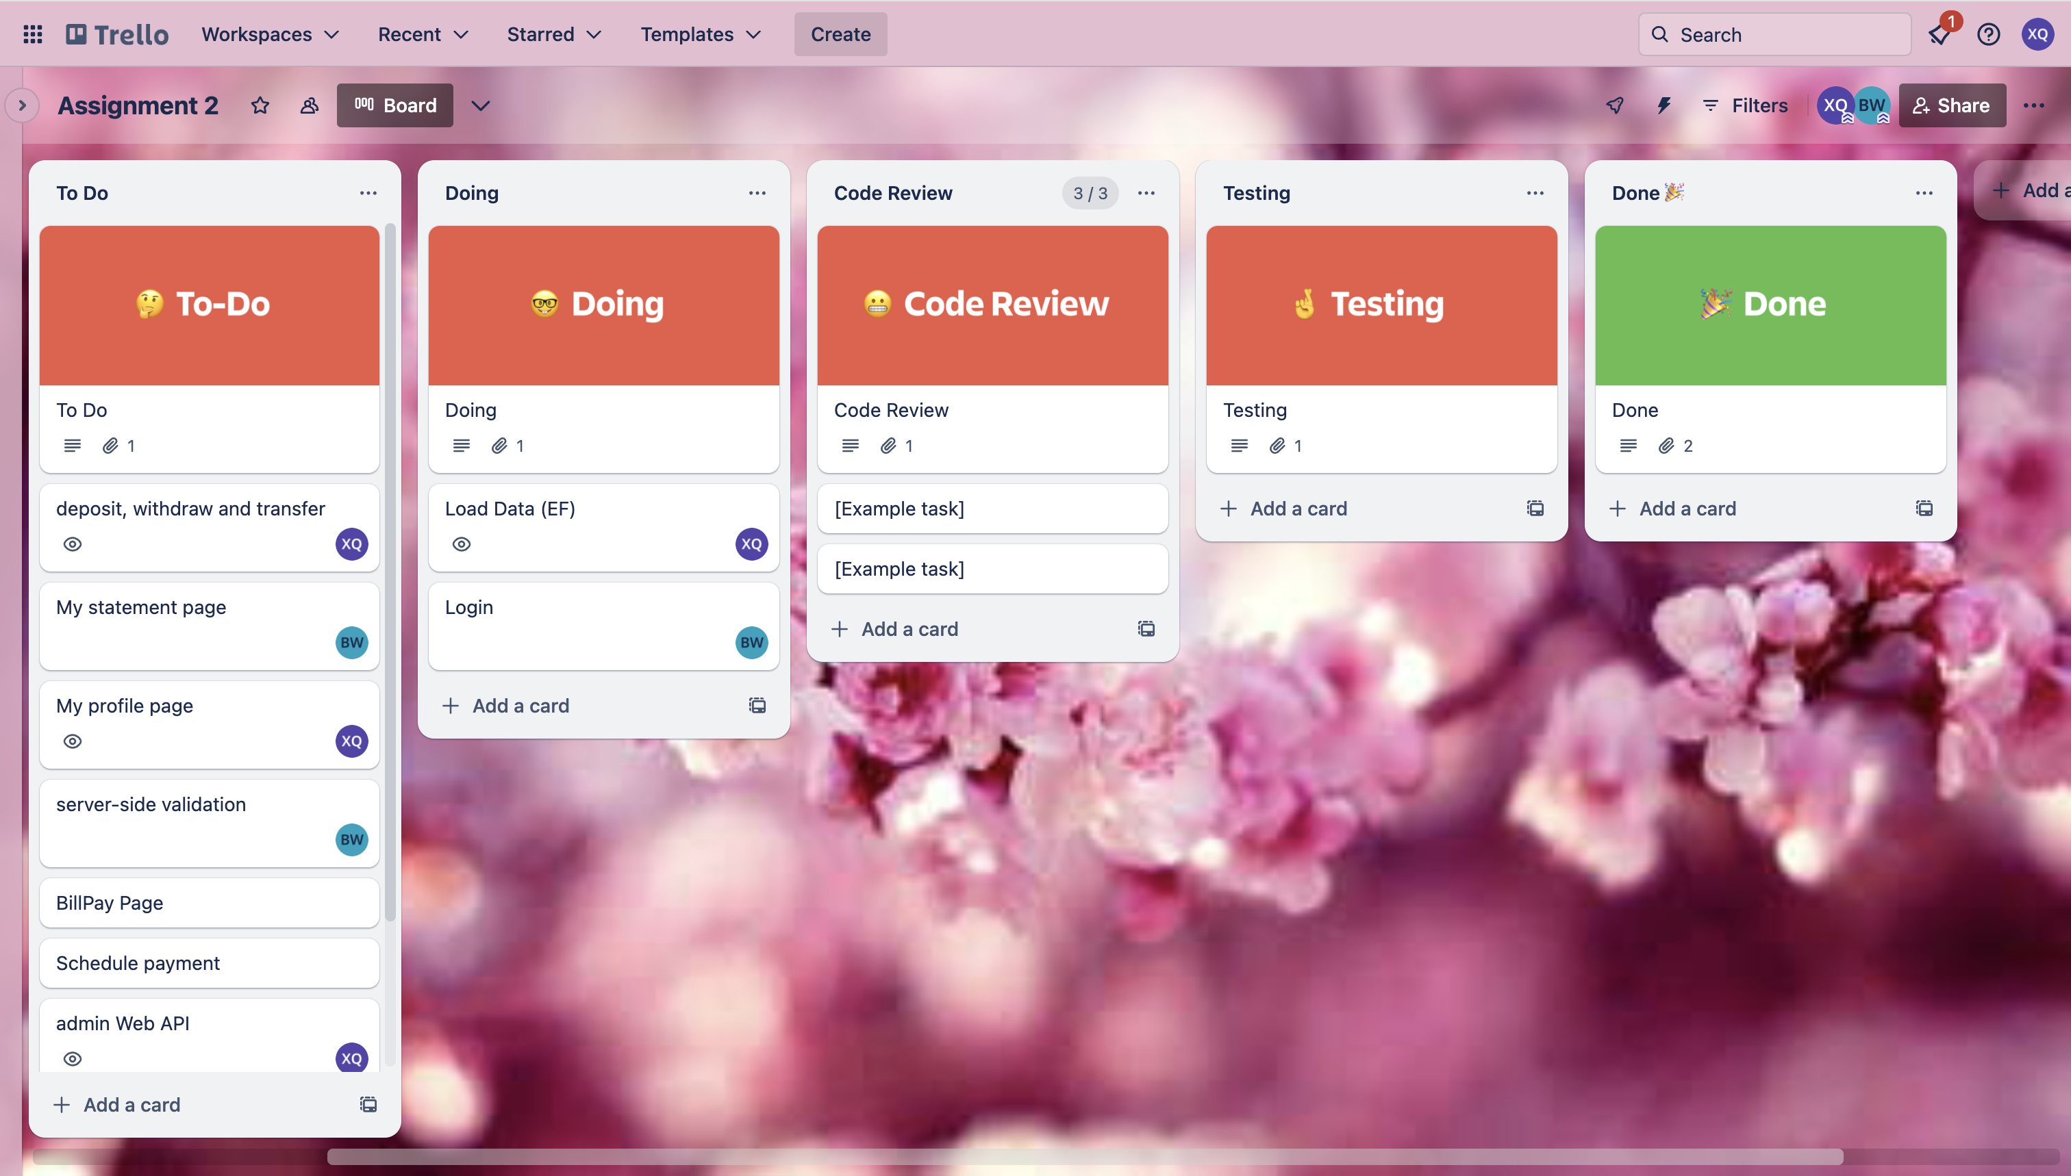
Task: Expand the board views chevron next to Board
Action: tap(481, 106)
